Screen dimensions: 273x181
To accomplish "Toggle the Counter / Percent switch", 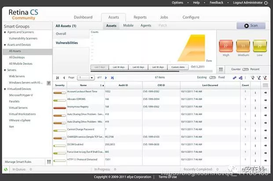I will coord(245,69).
